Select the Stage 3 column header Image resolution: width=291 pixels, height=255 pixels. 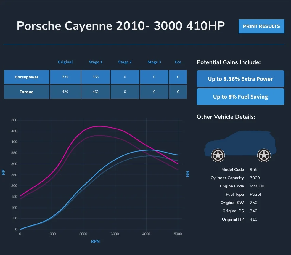point(154,62)
